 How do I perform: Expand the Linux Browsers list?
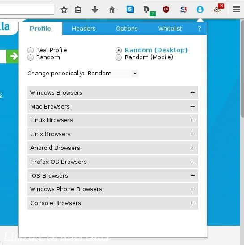click(x=113, y=120)
